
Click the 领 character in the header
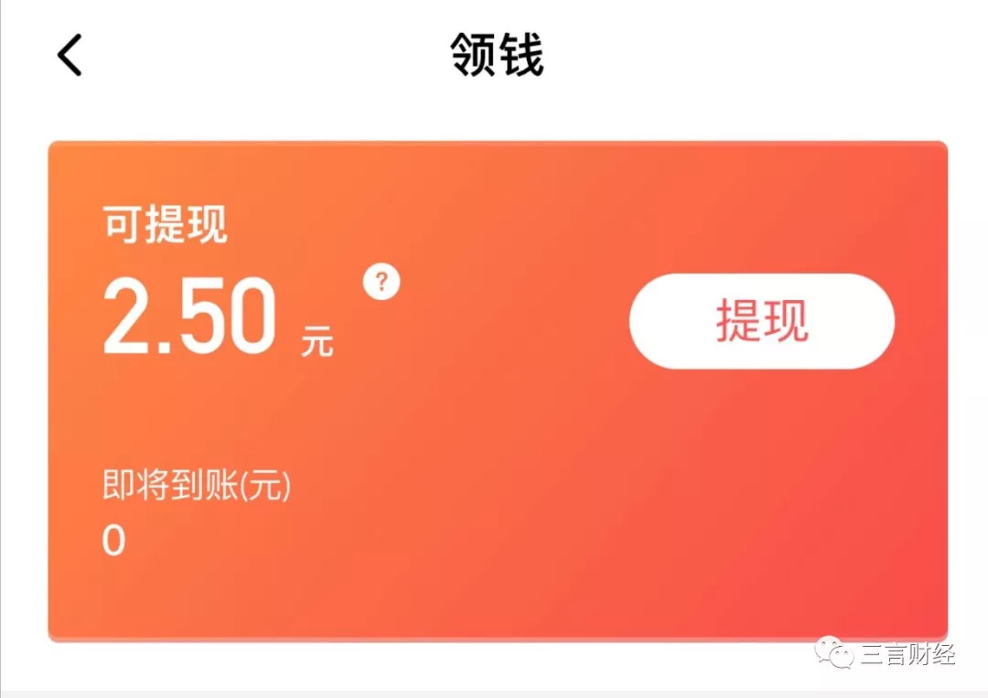(x=473, y=56)
